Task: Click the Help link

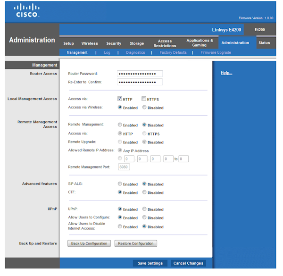Action: click(226, 73)
